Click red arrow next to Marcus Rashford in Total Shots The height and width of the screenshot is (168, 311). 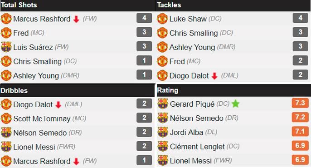tap(76, 19)
